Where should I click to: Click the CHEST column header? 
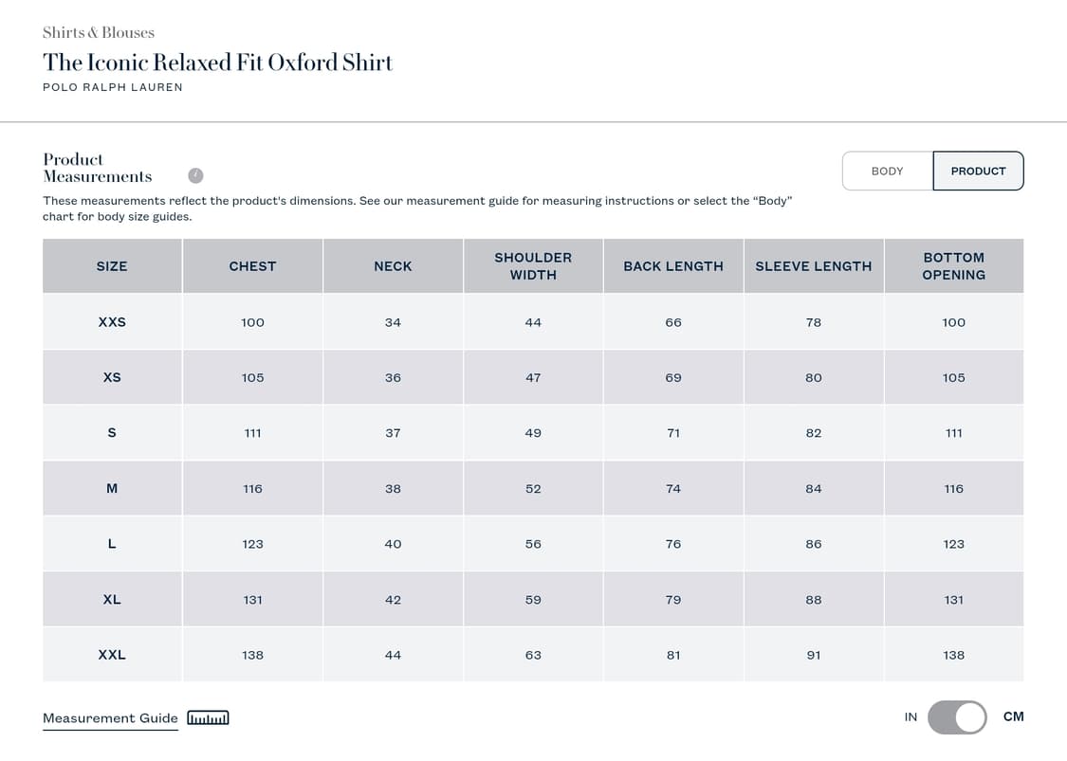tap(252, 266)
